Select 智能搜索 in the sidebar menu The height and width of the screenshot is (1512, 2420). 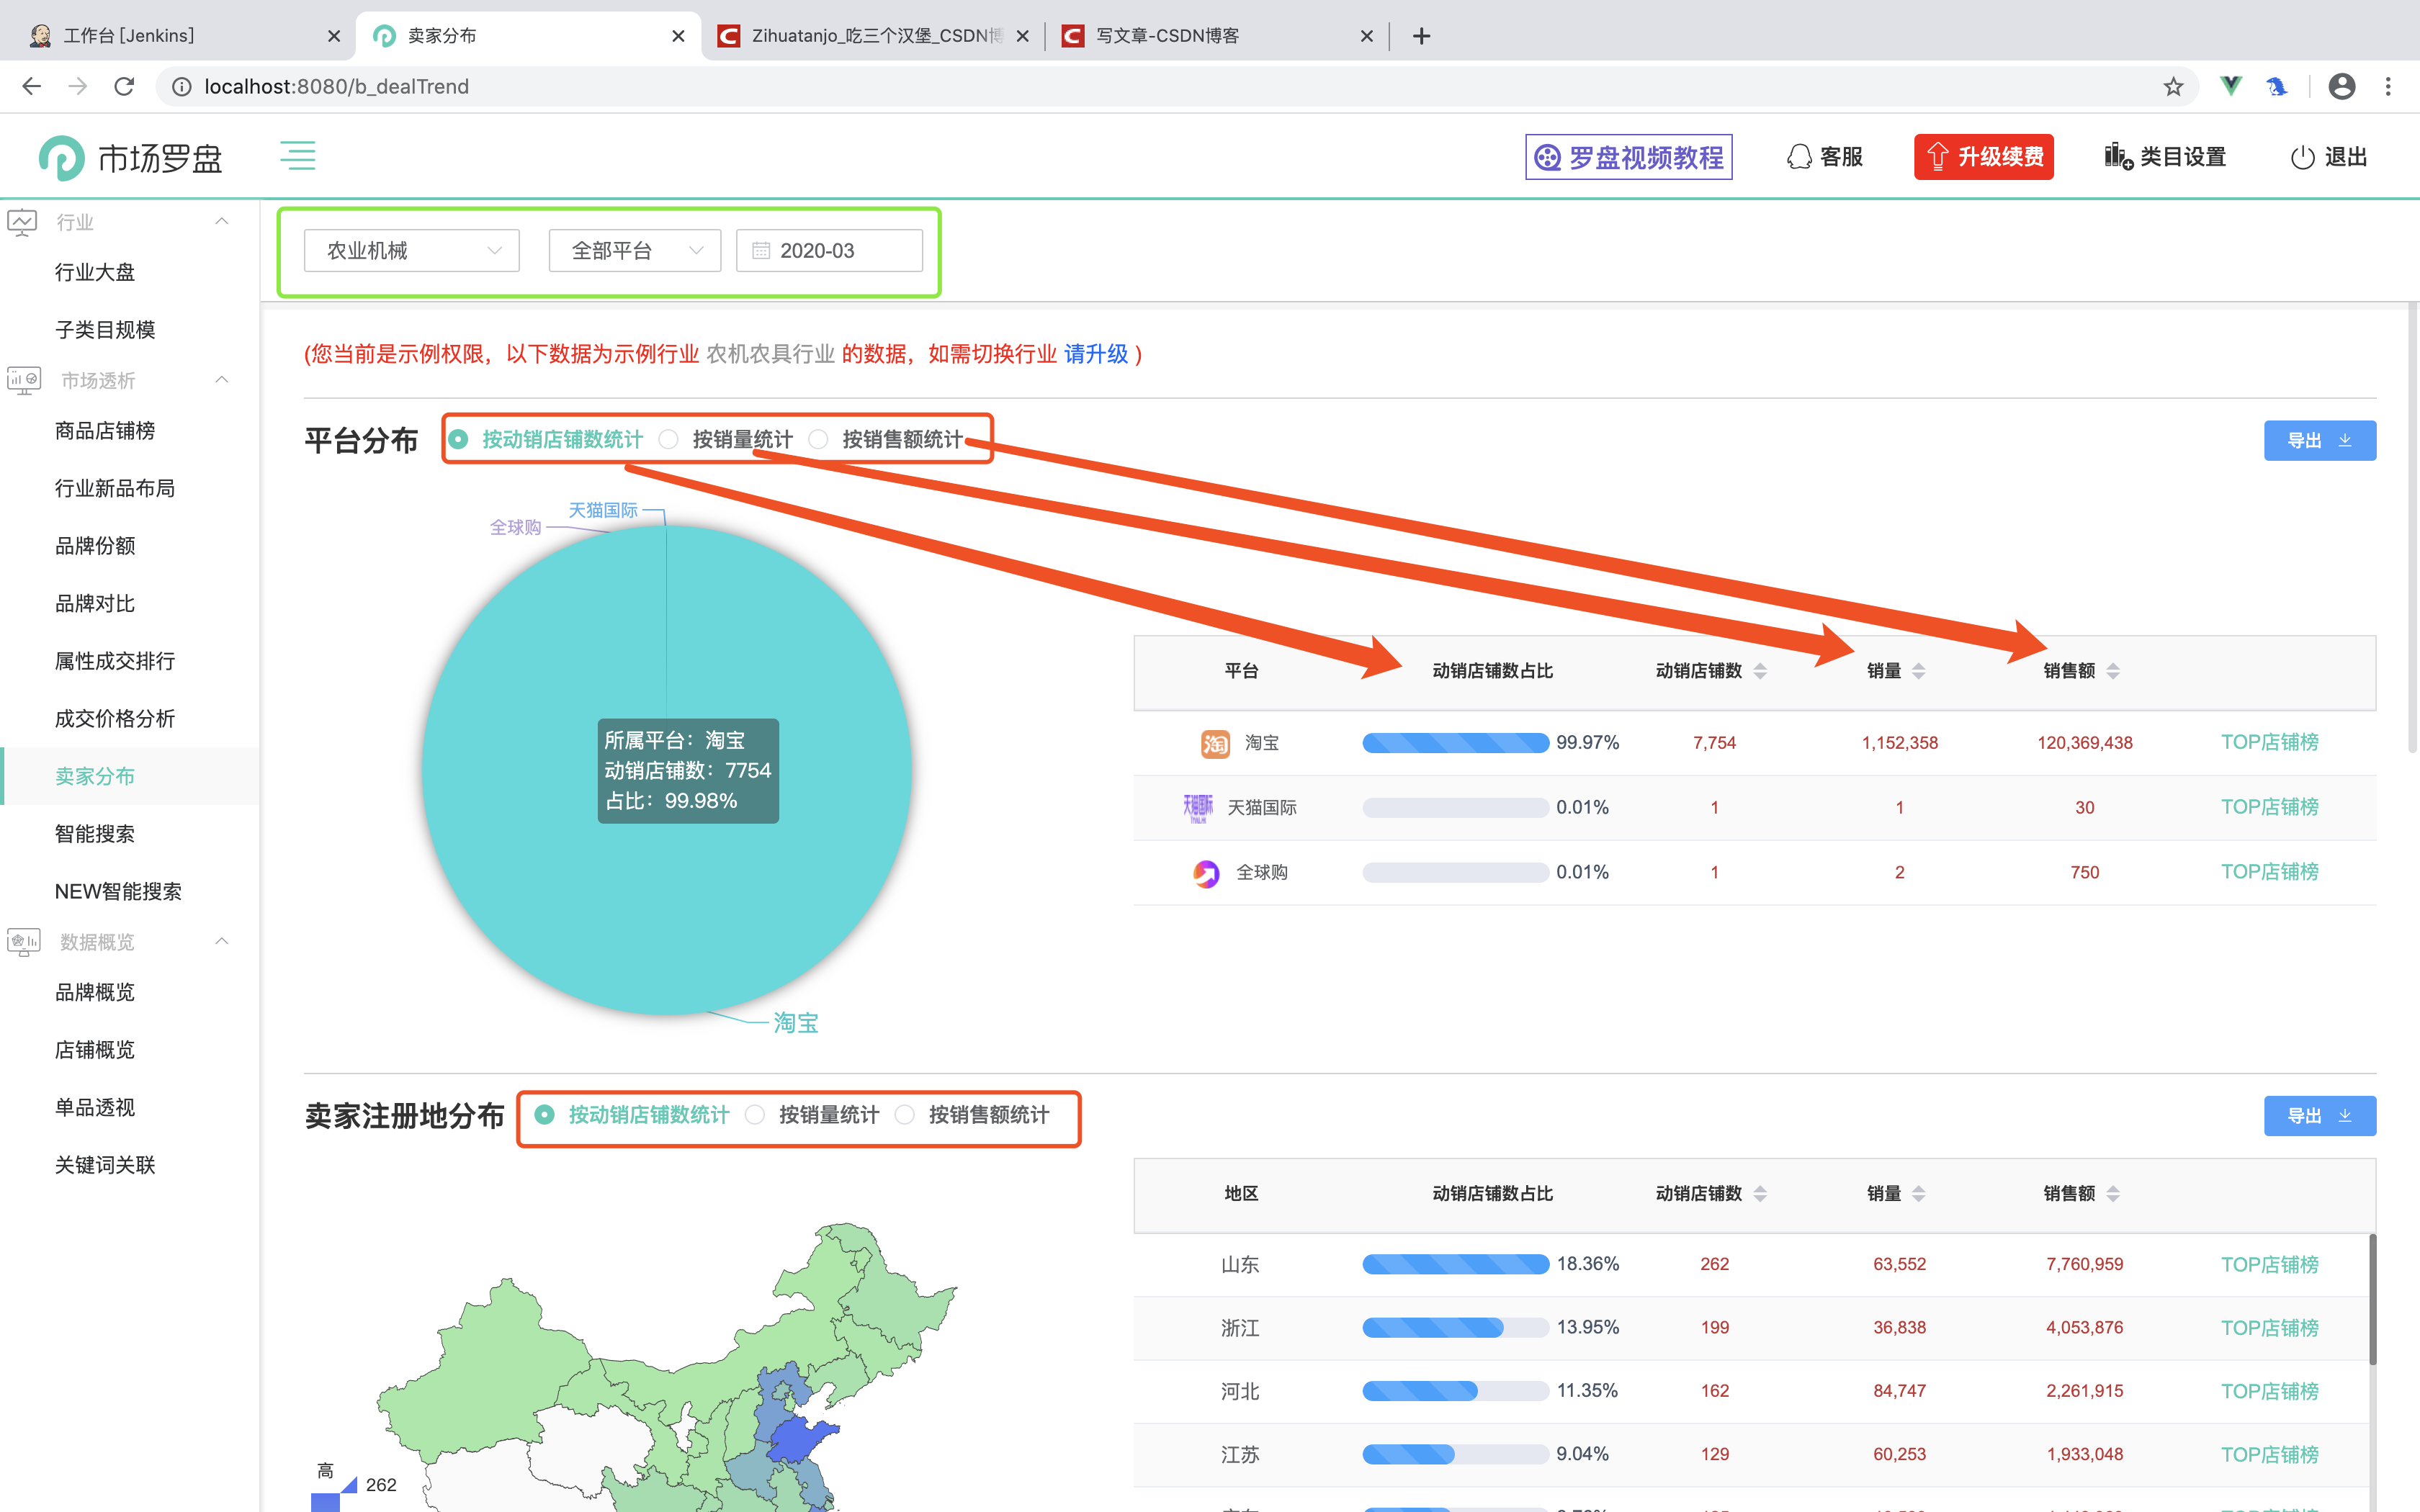(x=95, y=833)
